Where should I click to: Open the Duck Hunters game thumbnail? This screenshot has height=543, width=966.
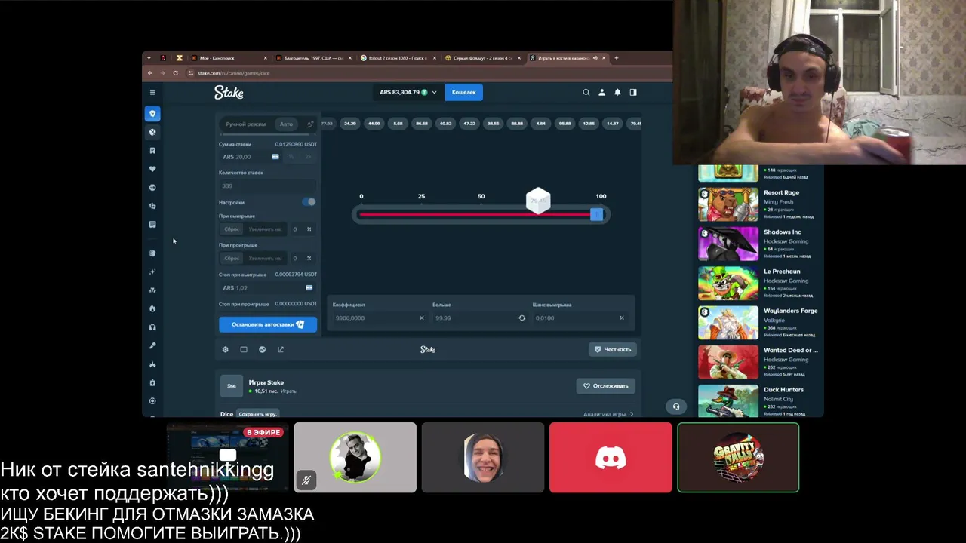tap(728, 400)
